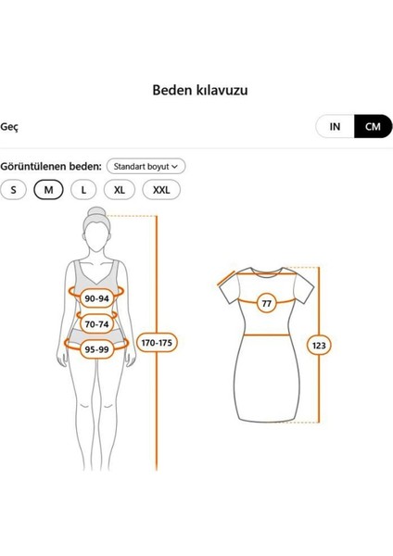This screenshot has width=393, height=556.
Task: Click the 170-175 height measurement badge
Action: coord(157,343)
